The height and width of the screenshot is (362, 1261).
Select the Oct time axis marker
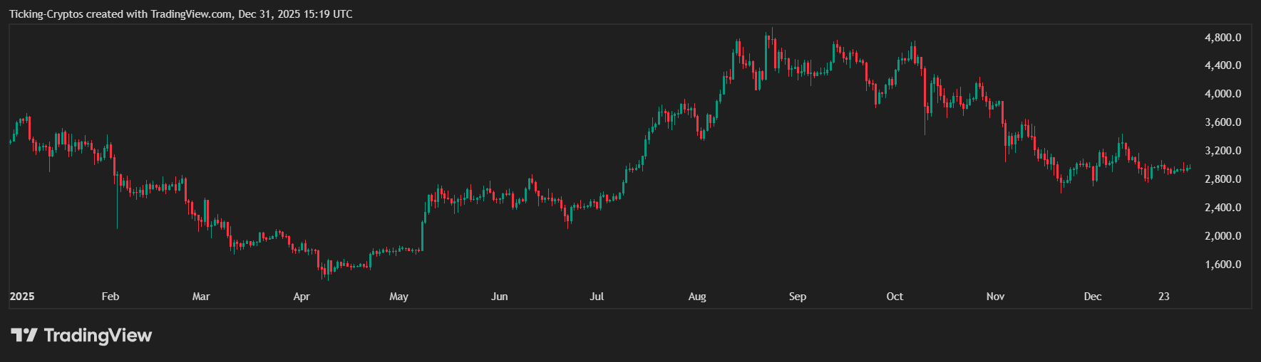coord(895,297)
